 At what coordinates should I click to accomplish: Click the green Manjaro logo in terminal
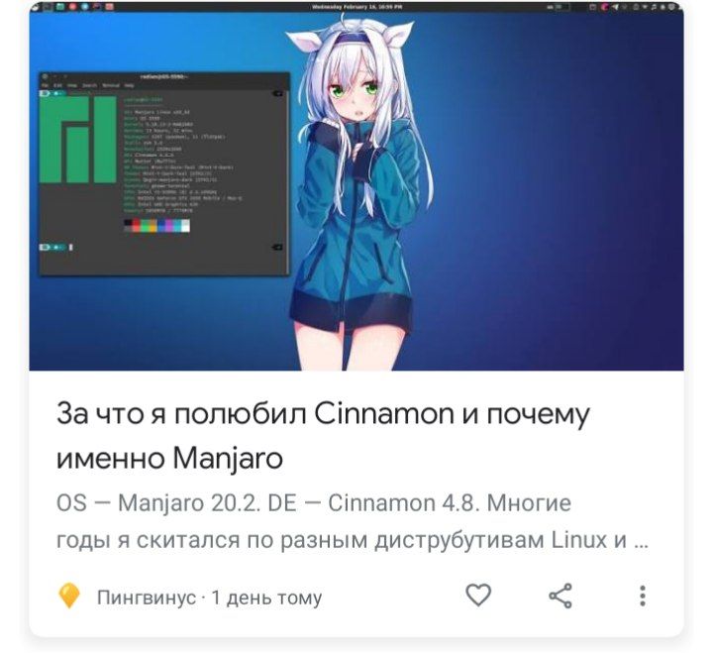tap(78, 140)
